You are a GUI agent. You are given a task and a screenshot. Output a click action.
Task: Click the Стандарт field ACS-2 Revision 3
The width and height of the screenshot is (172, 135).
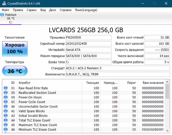[x=118, y=68]
